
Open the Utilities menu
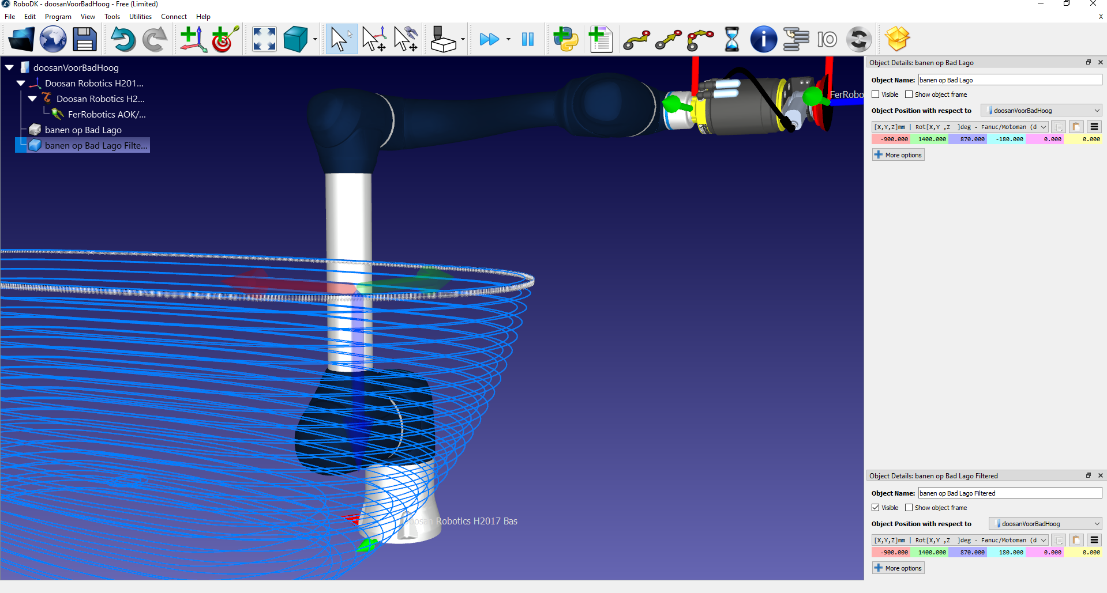click(140, 17)
